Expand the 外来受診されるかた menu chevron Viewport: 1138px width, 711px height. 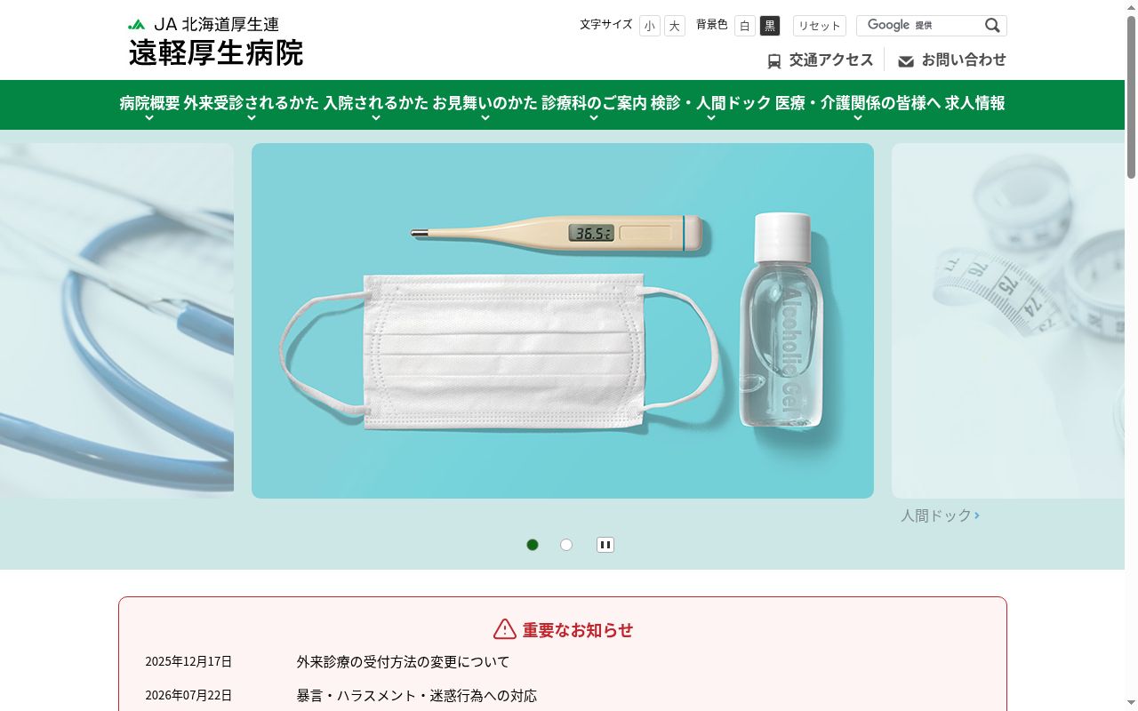tap(251, 117)
